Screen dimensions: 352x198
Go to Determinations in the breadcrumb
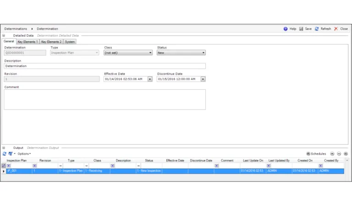16,29
